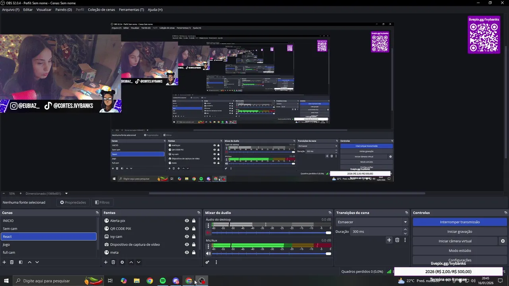Undock the Controles panel with its float icon
509x286 pixels.
[x=506, y=213]
